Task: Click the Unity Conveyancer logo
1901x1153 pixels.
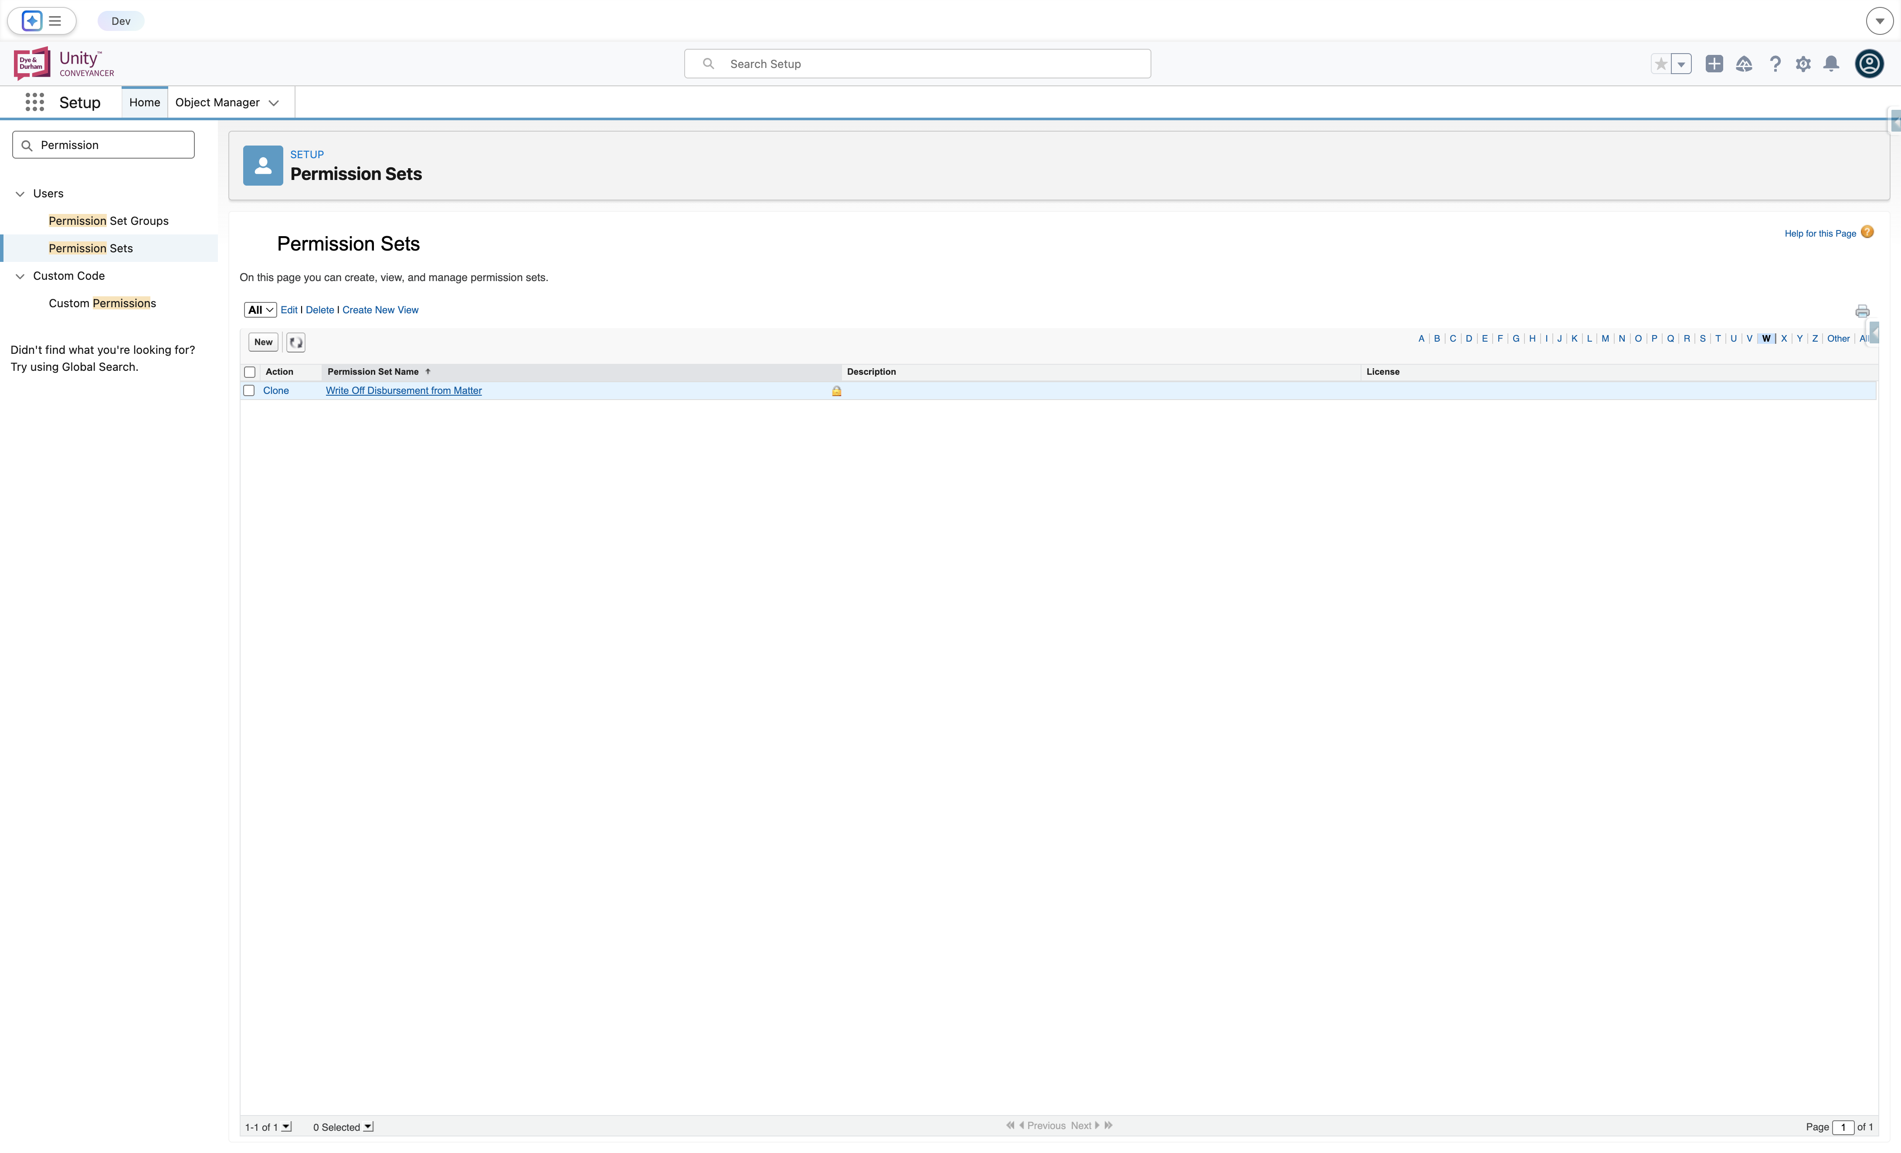Action: click(64, 63)
